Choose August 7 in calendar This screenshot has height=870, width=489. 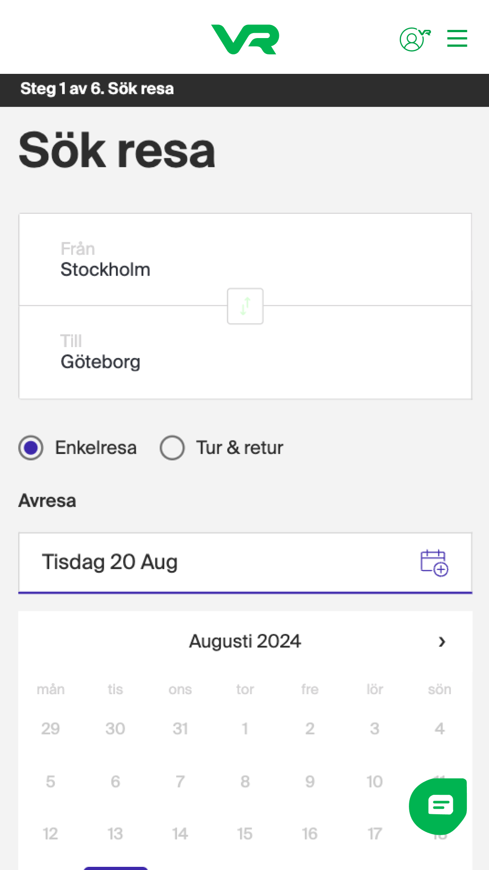(180, 782)
